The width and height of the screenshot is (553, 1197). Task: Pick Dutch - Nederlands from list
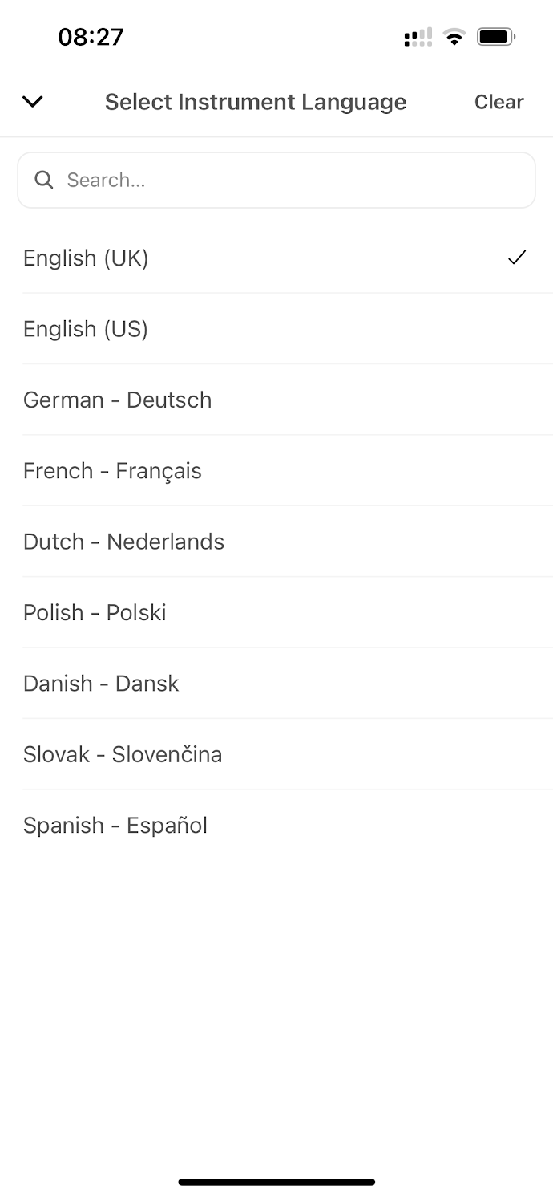(x=124, y=542)
